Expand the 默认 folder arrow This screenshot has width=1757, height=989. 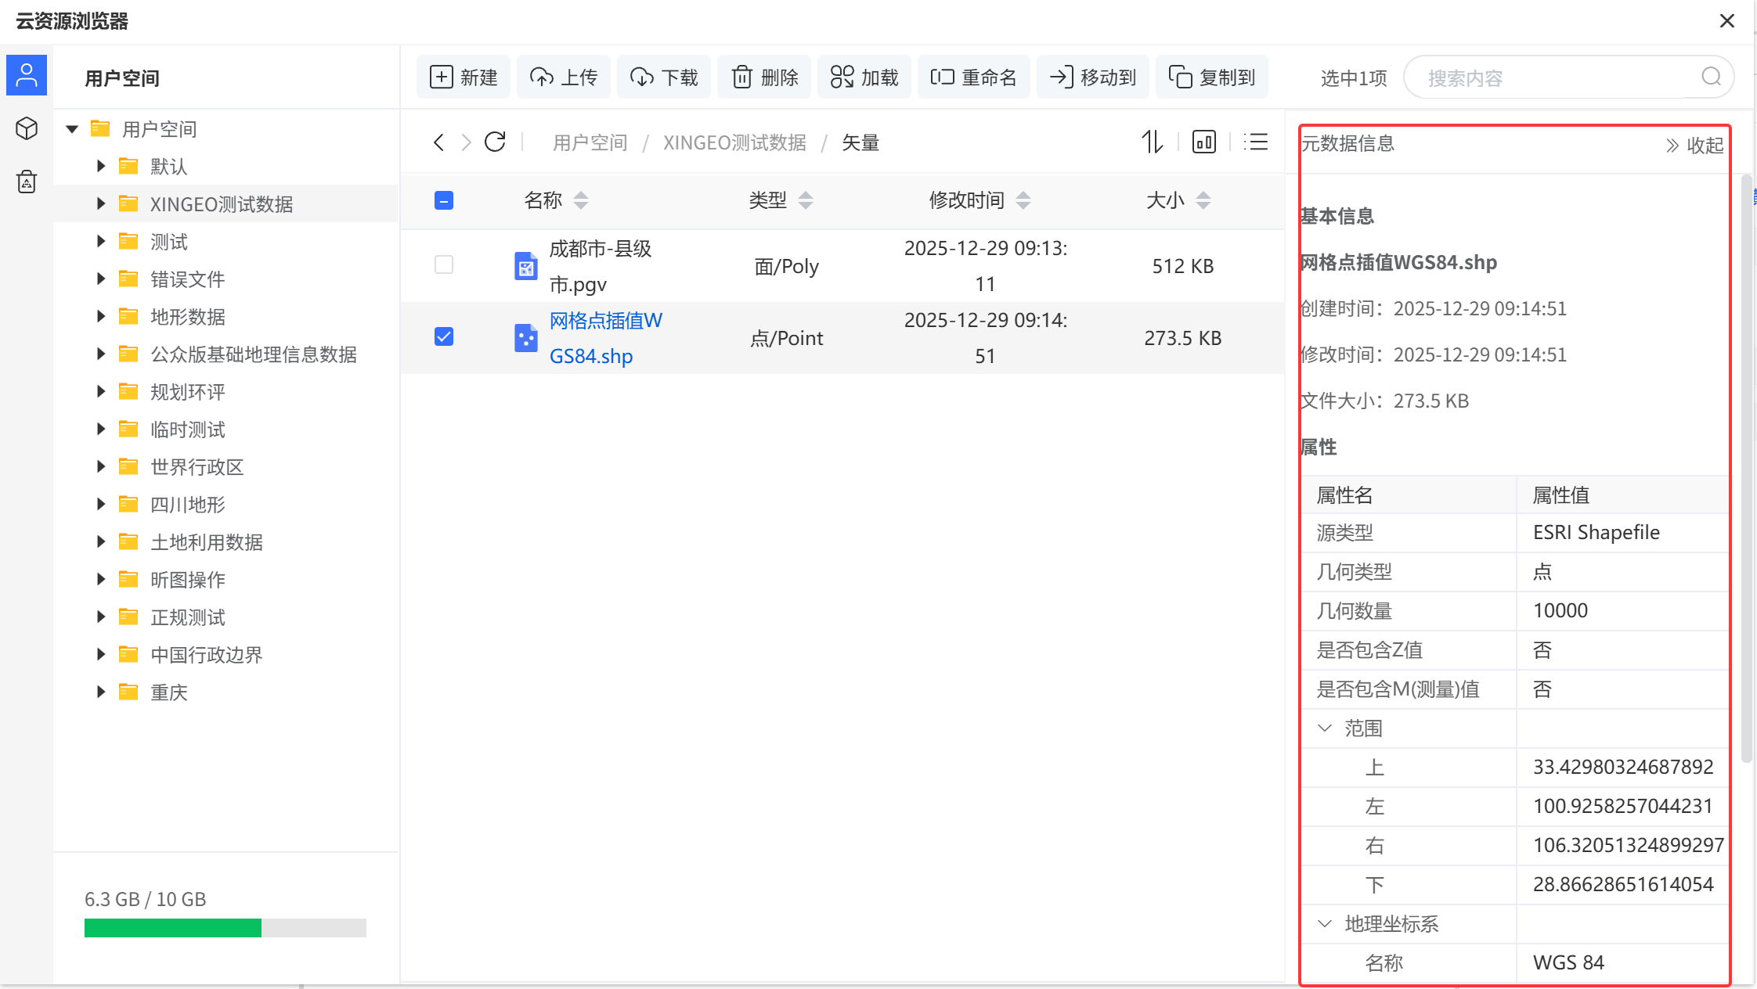click(x=100, y=167)
